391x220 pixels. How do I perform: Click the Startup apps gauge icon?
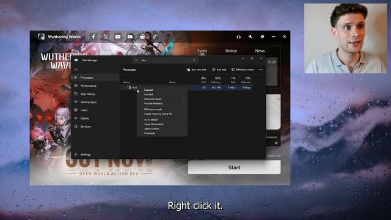click(x=76, y=102)
